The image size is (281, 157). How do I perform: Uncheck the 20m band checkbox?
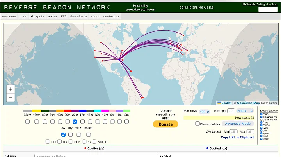(75, 122)
